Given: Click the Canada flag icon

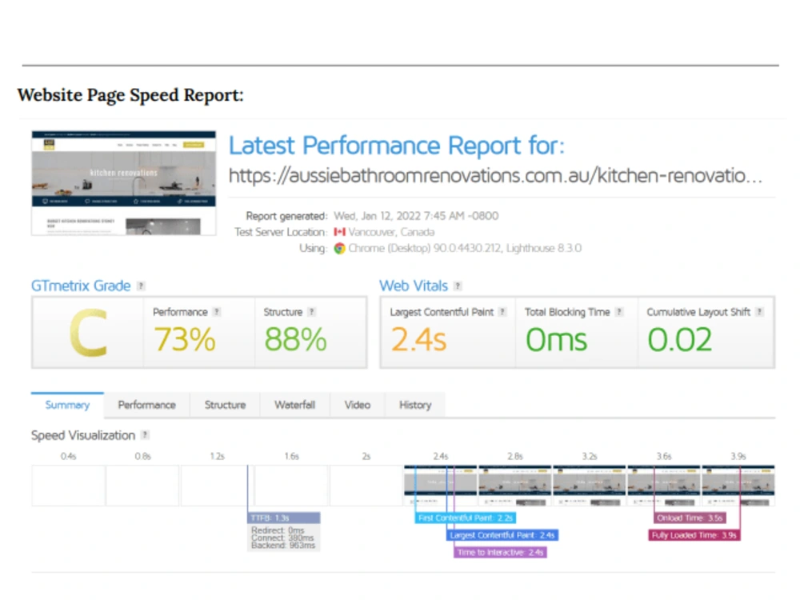Looking at the screenshot, I should 340,232.
